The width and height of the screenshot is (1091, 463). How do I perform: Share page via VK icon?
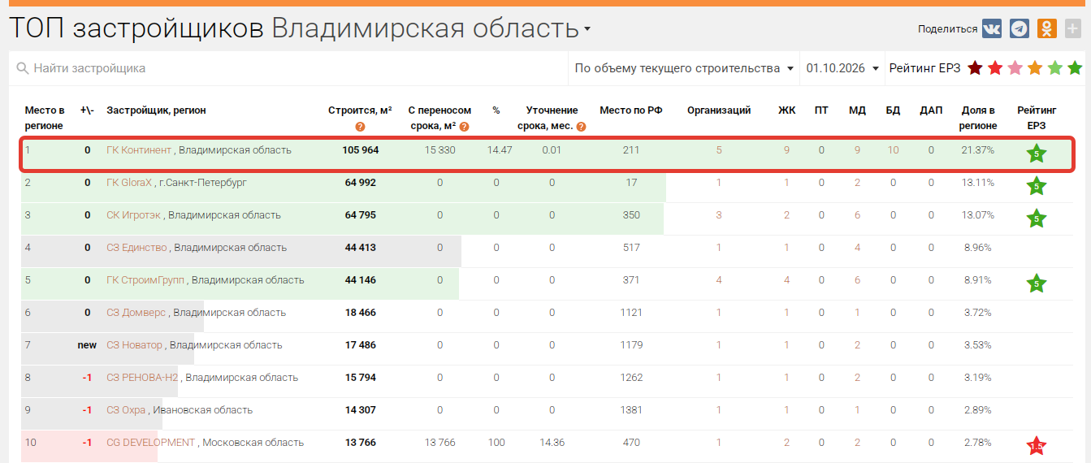(x=992, y=28)
